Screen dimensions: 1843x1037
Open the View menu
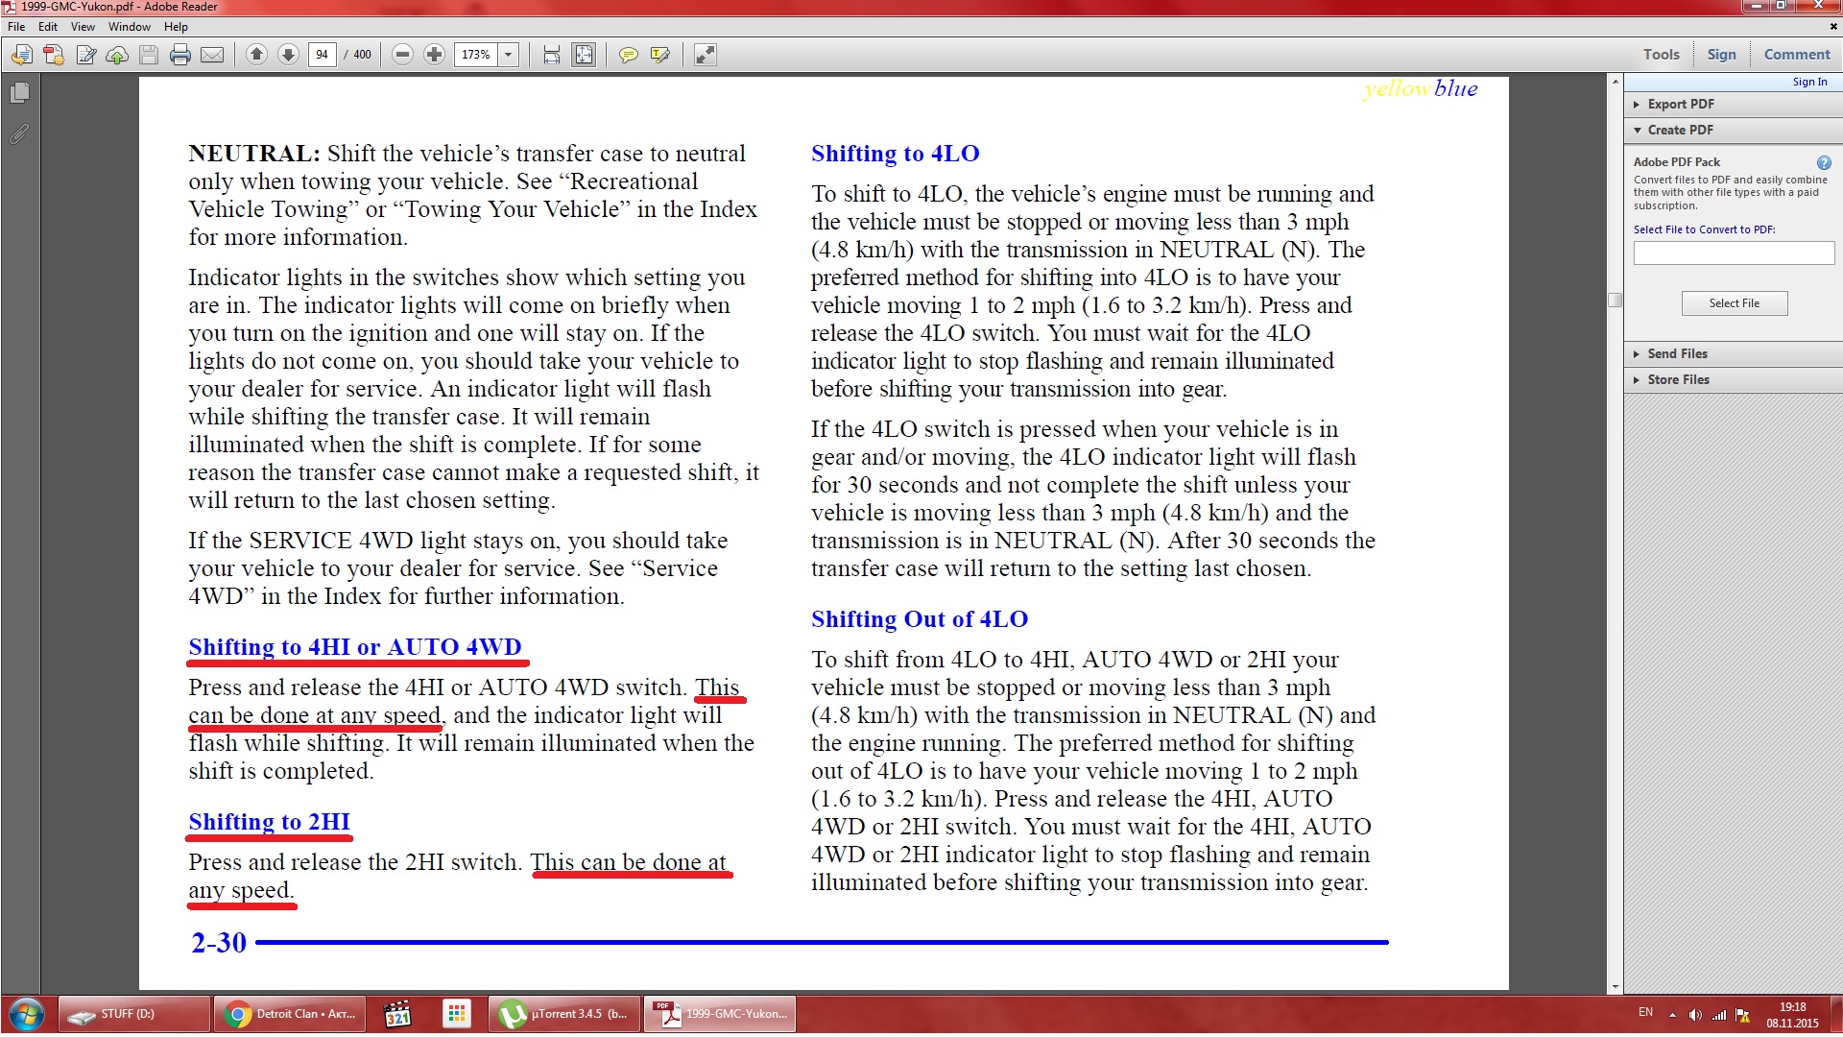83,27
